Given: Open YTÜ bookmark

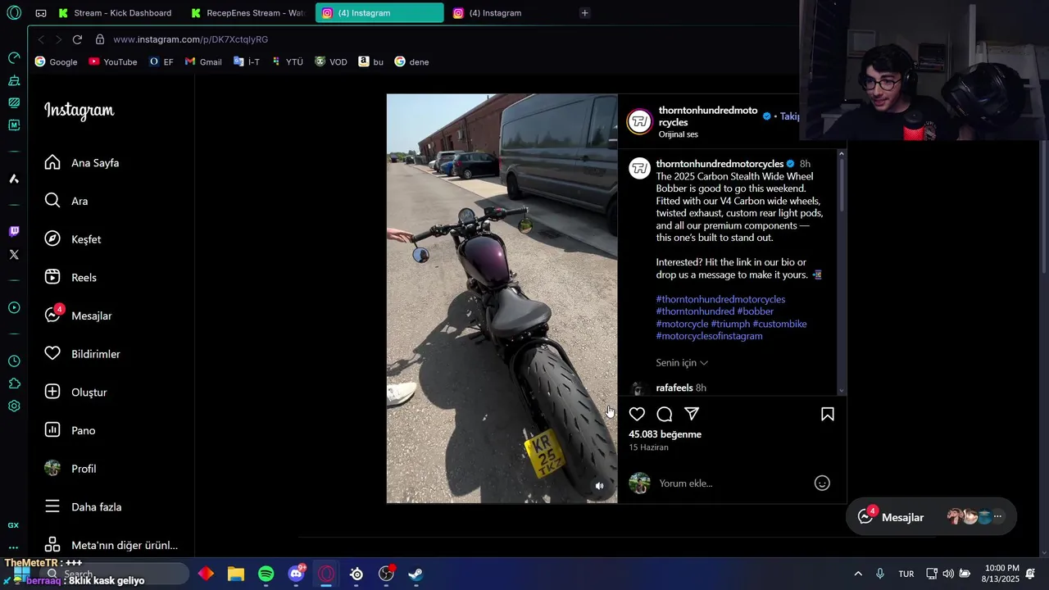Looking at the screenshot, I should [288, 61].
